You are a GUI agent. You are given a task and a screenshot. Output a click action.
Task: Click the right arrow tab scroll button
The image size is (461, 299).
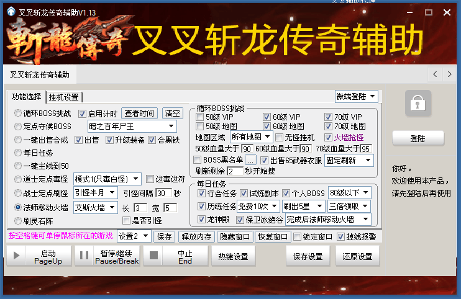tap(450, 74)
